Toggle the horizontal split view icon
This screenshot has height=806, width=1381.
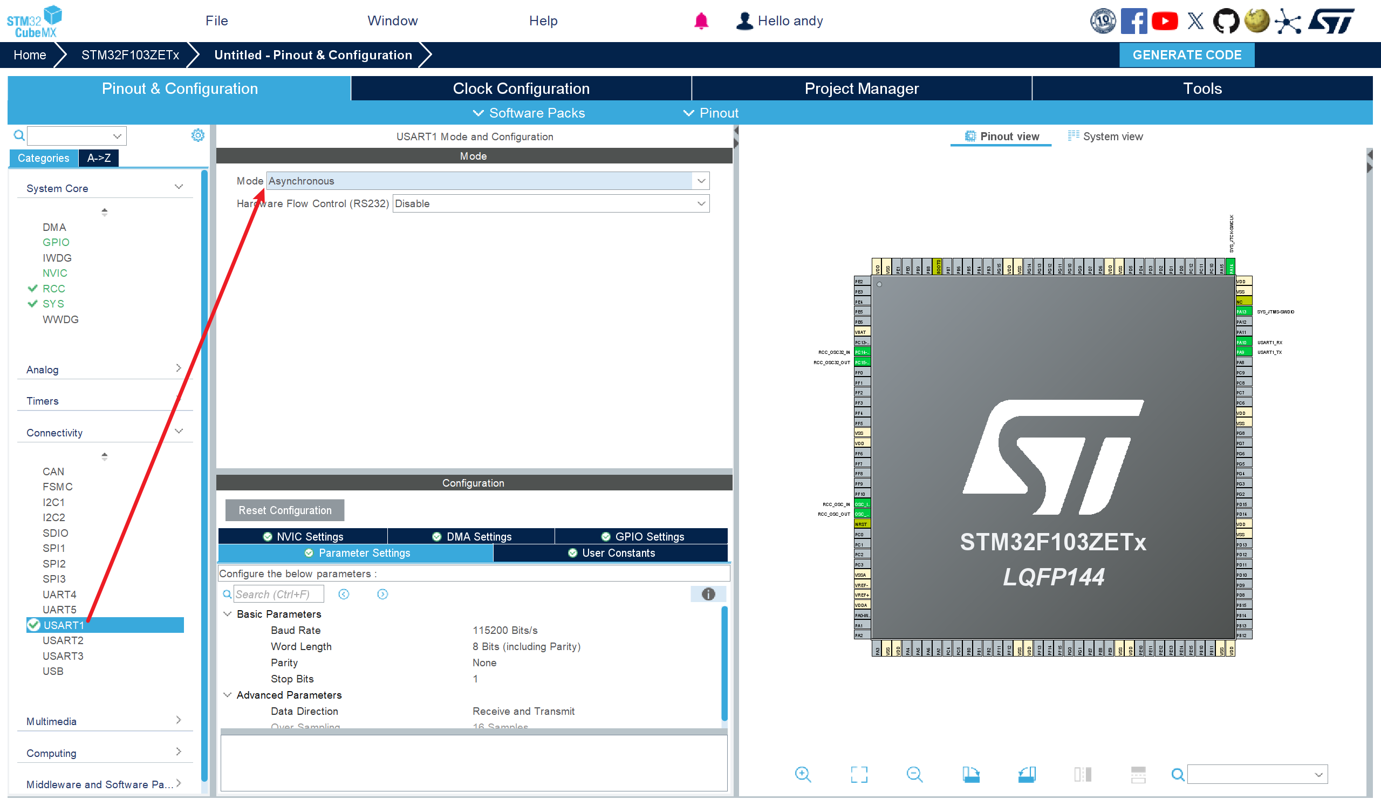point(1138,774)
